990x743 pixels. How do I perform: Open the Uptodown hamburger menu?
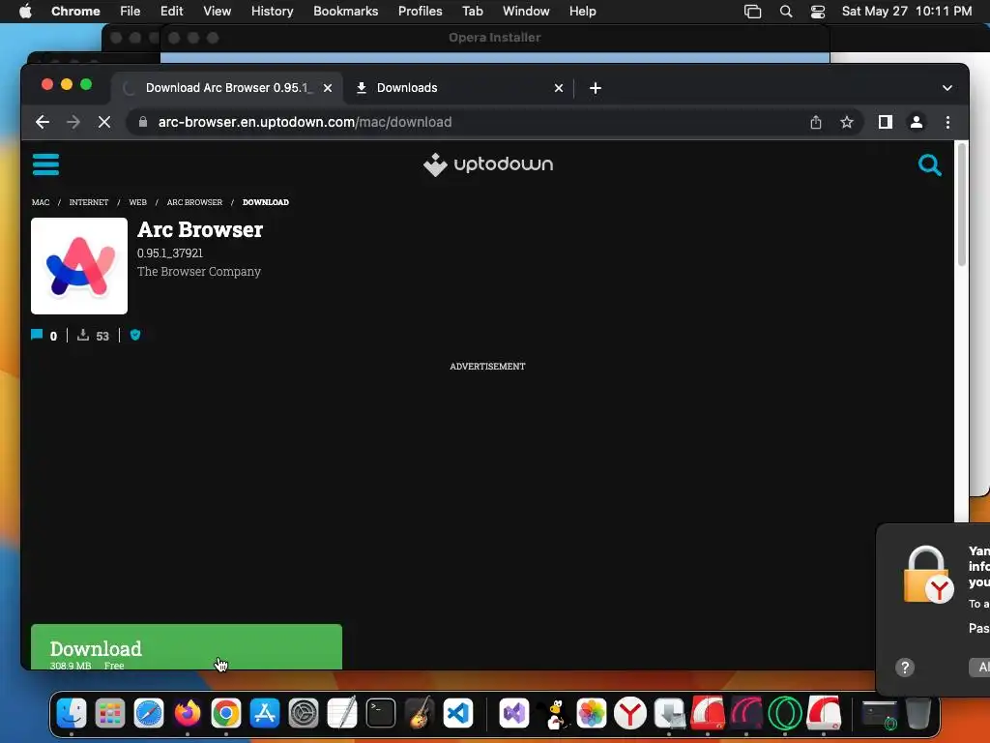pos(45,164)
